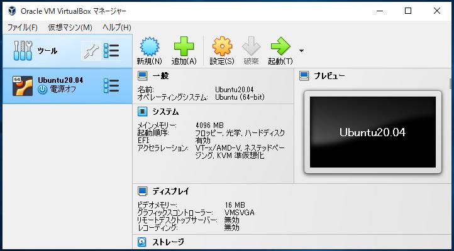Click the 追加(A) green plus icon
The image size is (454, 251).
pyautogui.click(x=184, y=46)
